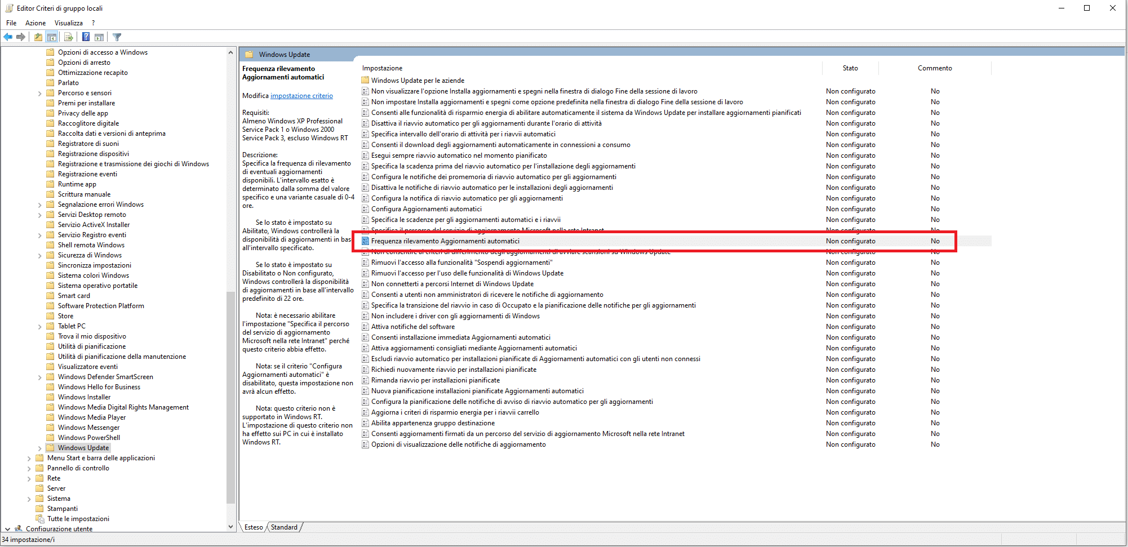This screenshot has width=1128, height=547.
Task: Click folder icon next to Store
Action: coord(50,316)
